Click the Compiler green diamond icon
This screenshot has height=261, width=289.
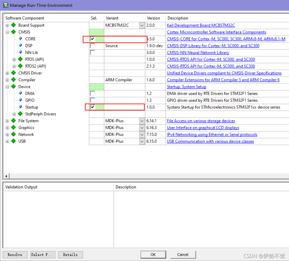click(x=13, y=79)
